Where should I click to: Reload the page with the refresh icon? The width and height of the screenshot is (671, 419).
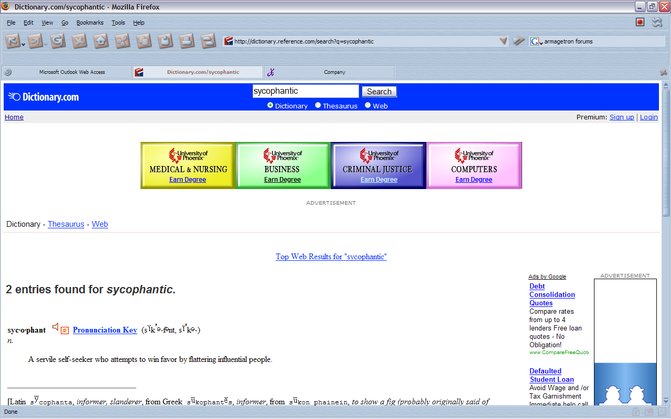click(58, 41)
